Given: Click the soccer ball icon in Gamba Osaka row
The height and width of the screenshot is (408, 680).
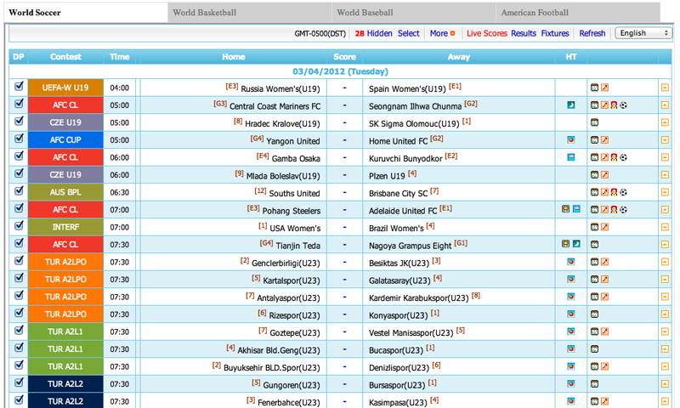Looking at the screenshot, I should (624, 157).
